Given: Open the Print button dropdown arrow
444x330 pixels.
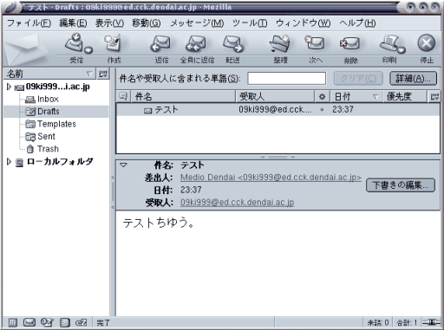Looking at the screenshot, I should 402,50.
